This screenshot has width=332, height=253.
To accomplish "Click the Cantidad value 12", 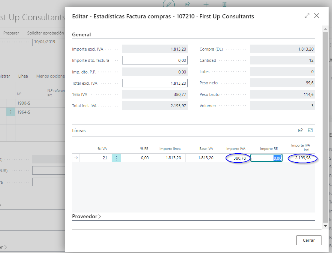I will pyautogui.click(x=283, y=60).
